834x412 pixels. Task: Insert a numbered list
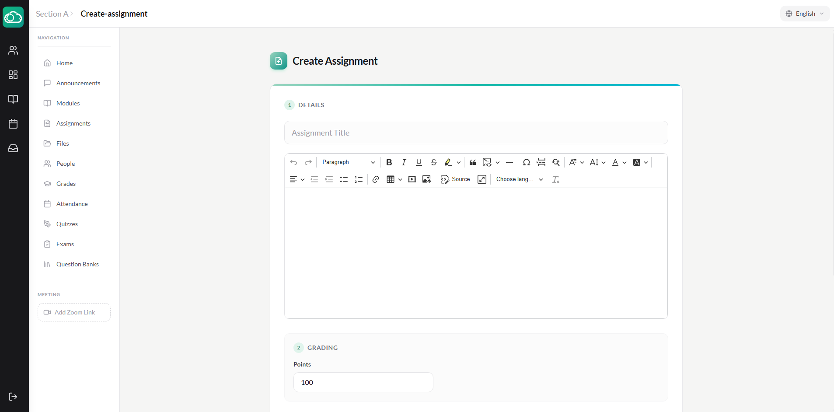click(359, 179)
